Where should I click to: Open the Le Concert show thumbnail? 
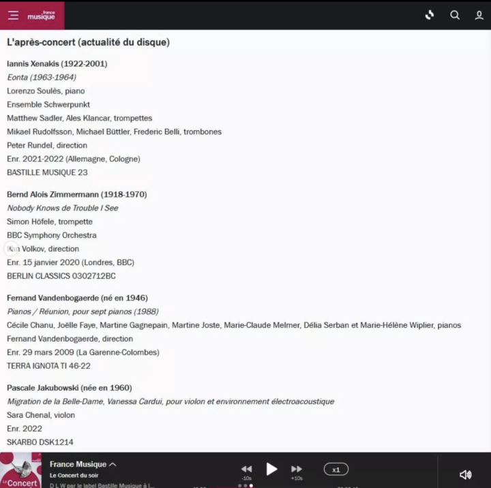point(20,470)
